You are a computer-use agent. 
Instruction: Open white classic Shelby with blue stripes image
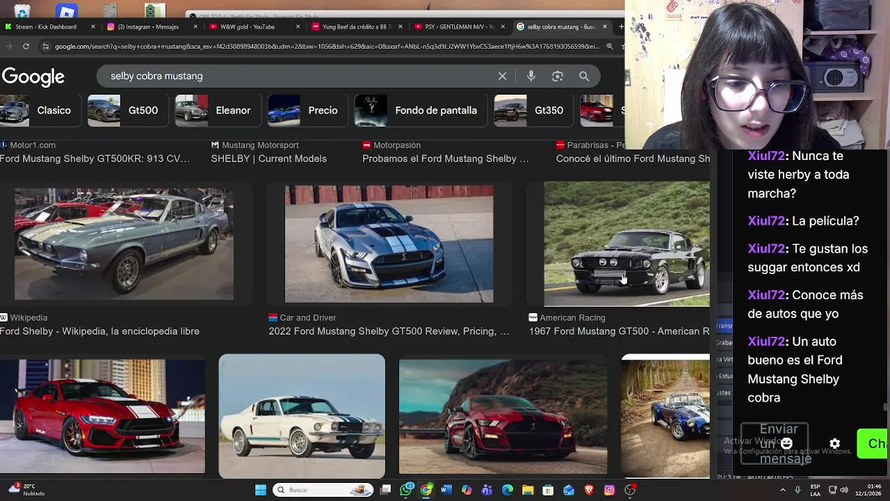point(302,416)
